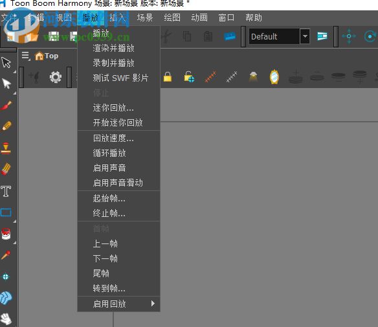Open the view menu hamburger icon
Screen dimensions: 378x327
point(25,56)
